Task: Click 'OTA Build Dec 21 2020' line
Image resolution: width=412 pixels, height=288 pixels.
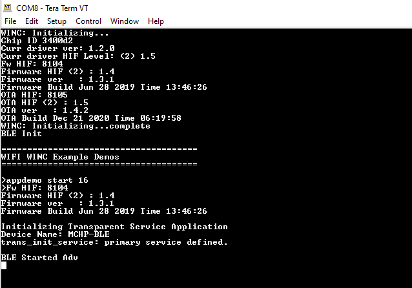Action: 91,118
